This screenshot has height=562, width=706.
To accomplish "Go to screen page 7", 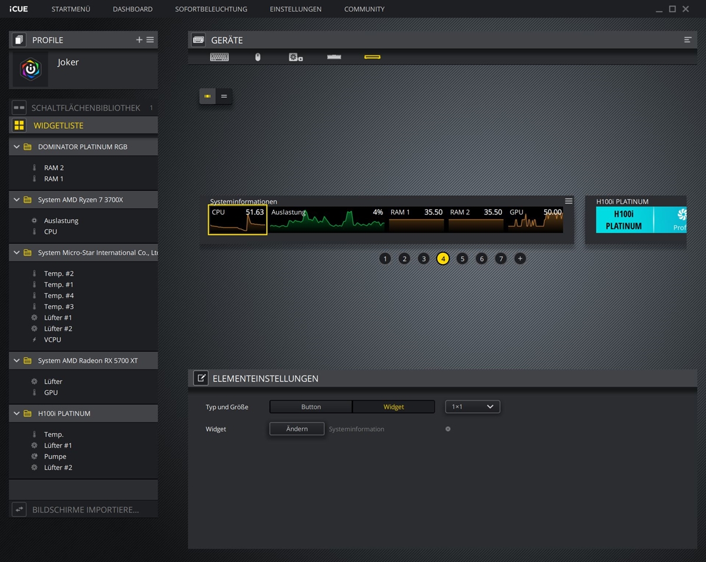I will tap(501, 259).
